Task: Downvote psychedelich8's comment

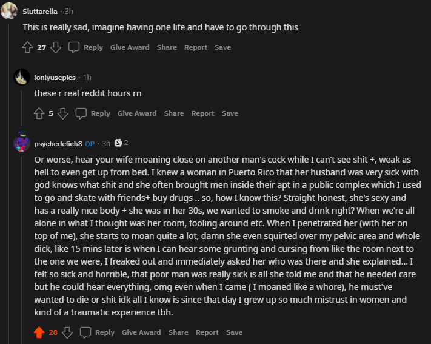Action: [67, 332]
